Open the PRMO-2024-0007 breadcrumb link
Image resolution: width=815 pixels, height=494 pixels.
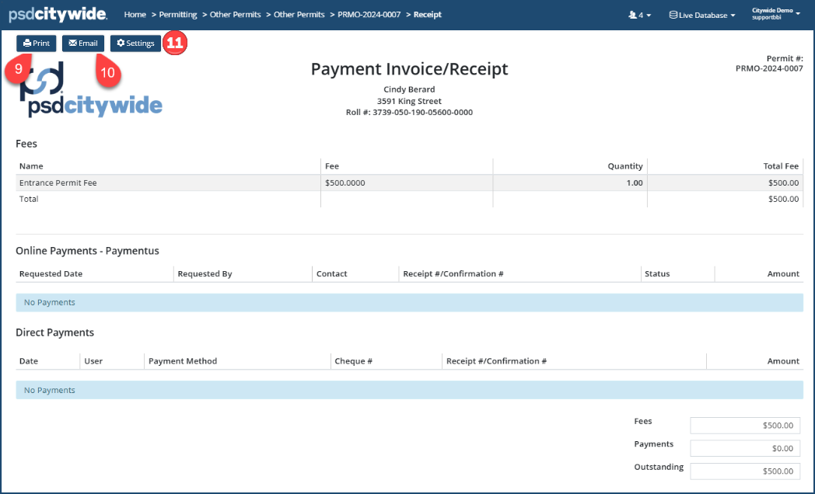pos(369,15)
